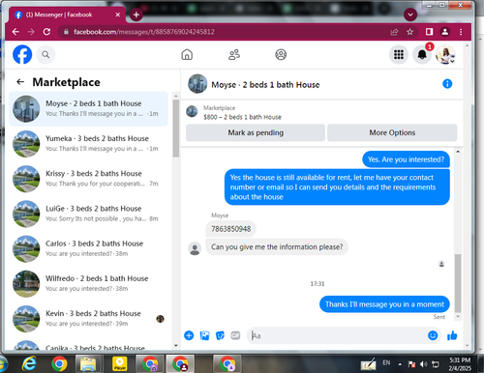Close the Messenger | Facebook tab
Screen dimensions: 484x373
point(118,14)
